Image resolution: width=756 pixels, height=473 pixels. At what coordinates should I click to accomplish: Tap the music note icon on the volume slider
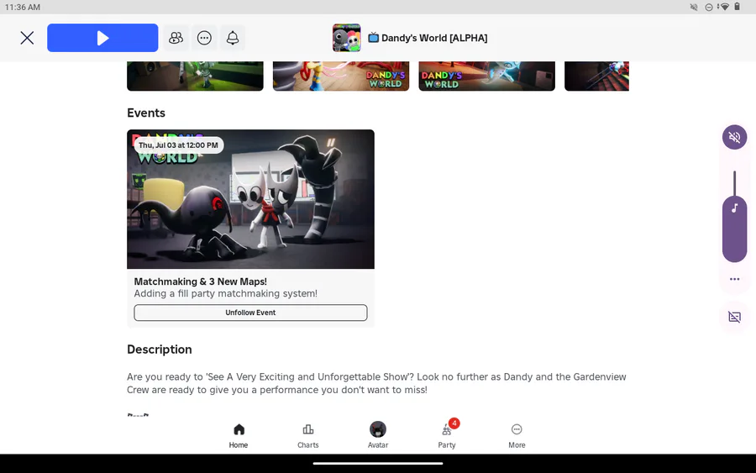(734, 208)
